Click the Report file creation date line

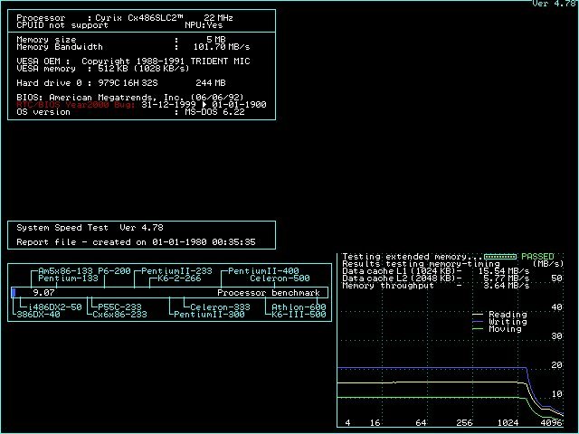pyautogui.click(x=136, y=242)
